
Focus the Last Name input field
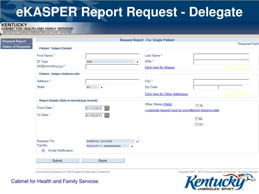click(x=221, y=56)
